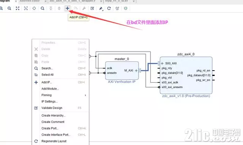This screenshot has width=243, height=145.
Task: Click the green debug bug toolbar icon
Action: pyautogui.click(x=126, y=8)
